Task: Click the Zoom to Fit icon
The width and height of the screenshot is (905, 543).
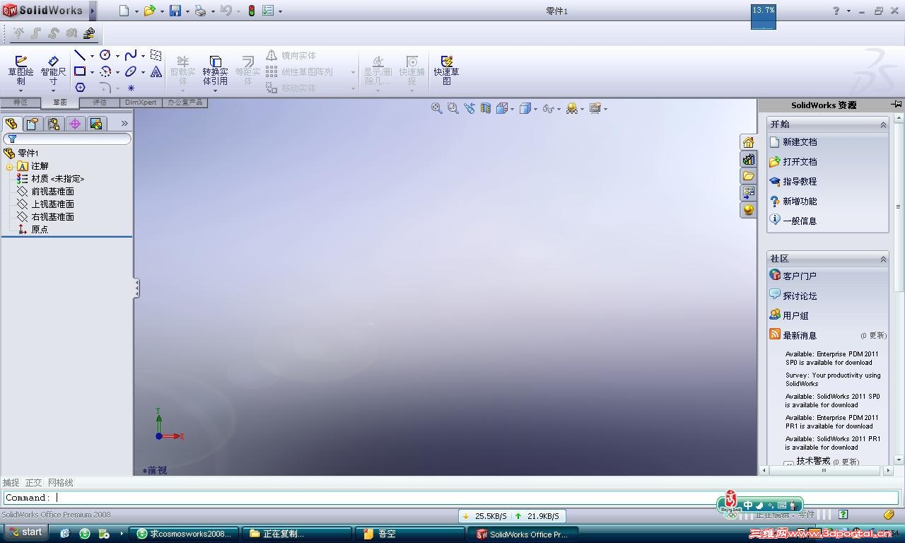Action: click(x=436, y=108)
